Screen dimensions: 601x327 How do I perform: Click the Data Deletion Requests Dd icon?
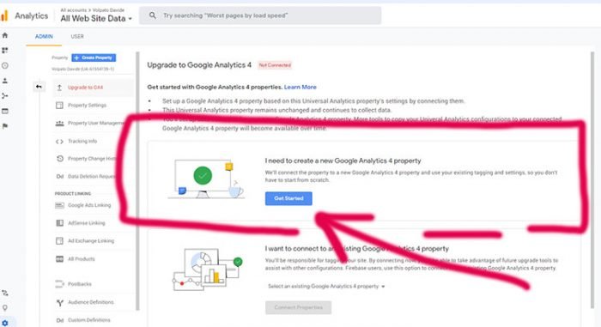tap(60, 176)
